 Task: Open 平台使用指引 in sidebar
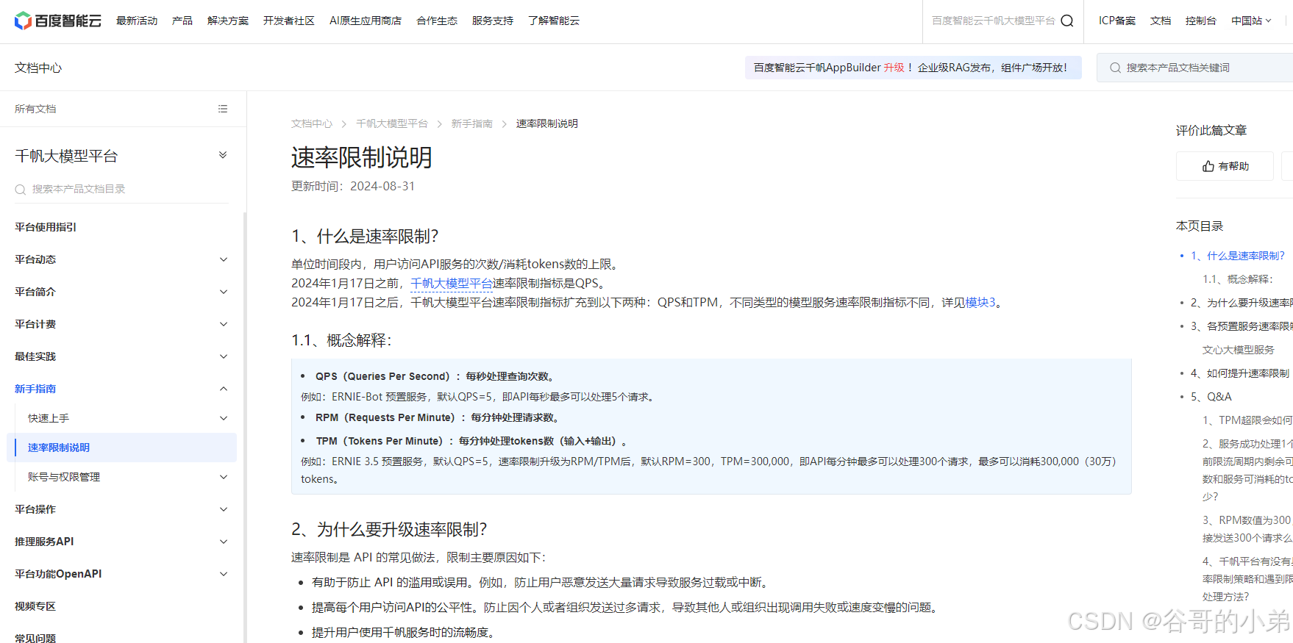tap(46, 227)
